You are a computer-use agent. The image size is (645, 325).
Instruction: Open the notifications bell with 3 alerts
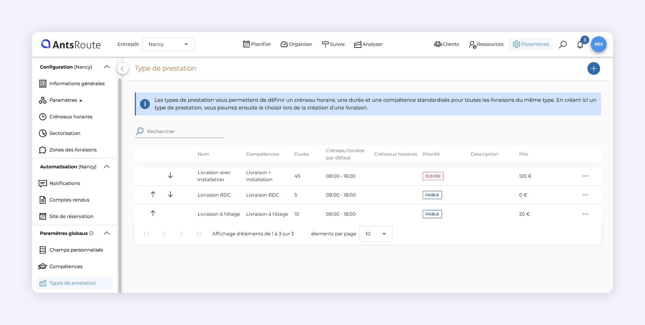[x=580, y=44]
